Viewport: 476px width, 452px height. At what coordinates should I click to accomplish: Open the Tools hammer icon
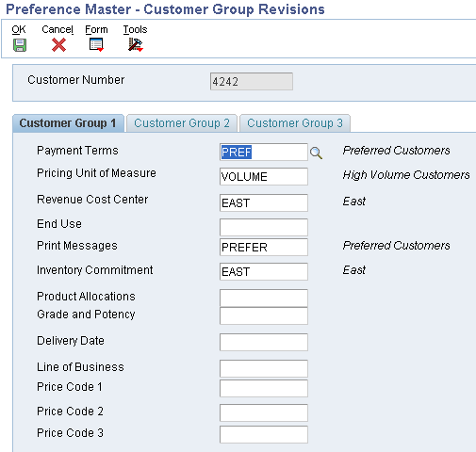136,45
